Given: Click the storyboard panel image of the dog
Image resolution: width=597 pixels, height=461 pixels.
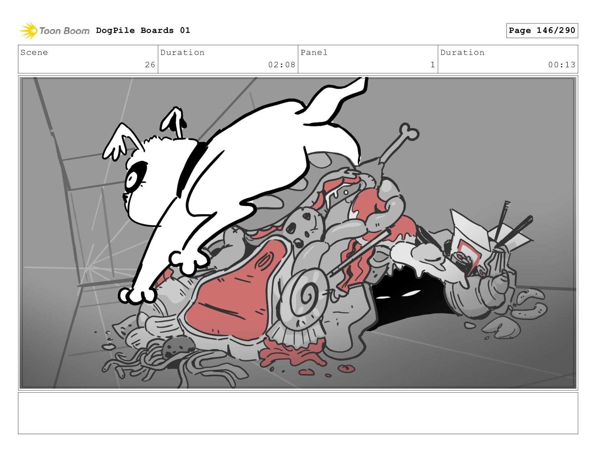Looking at the screenshot, I should click(x=298, y=233).
